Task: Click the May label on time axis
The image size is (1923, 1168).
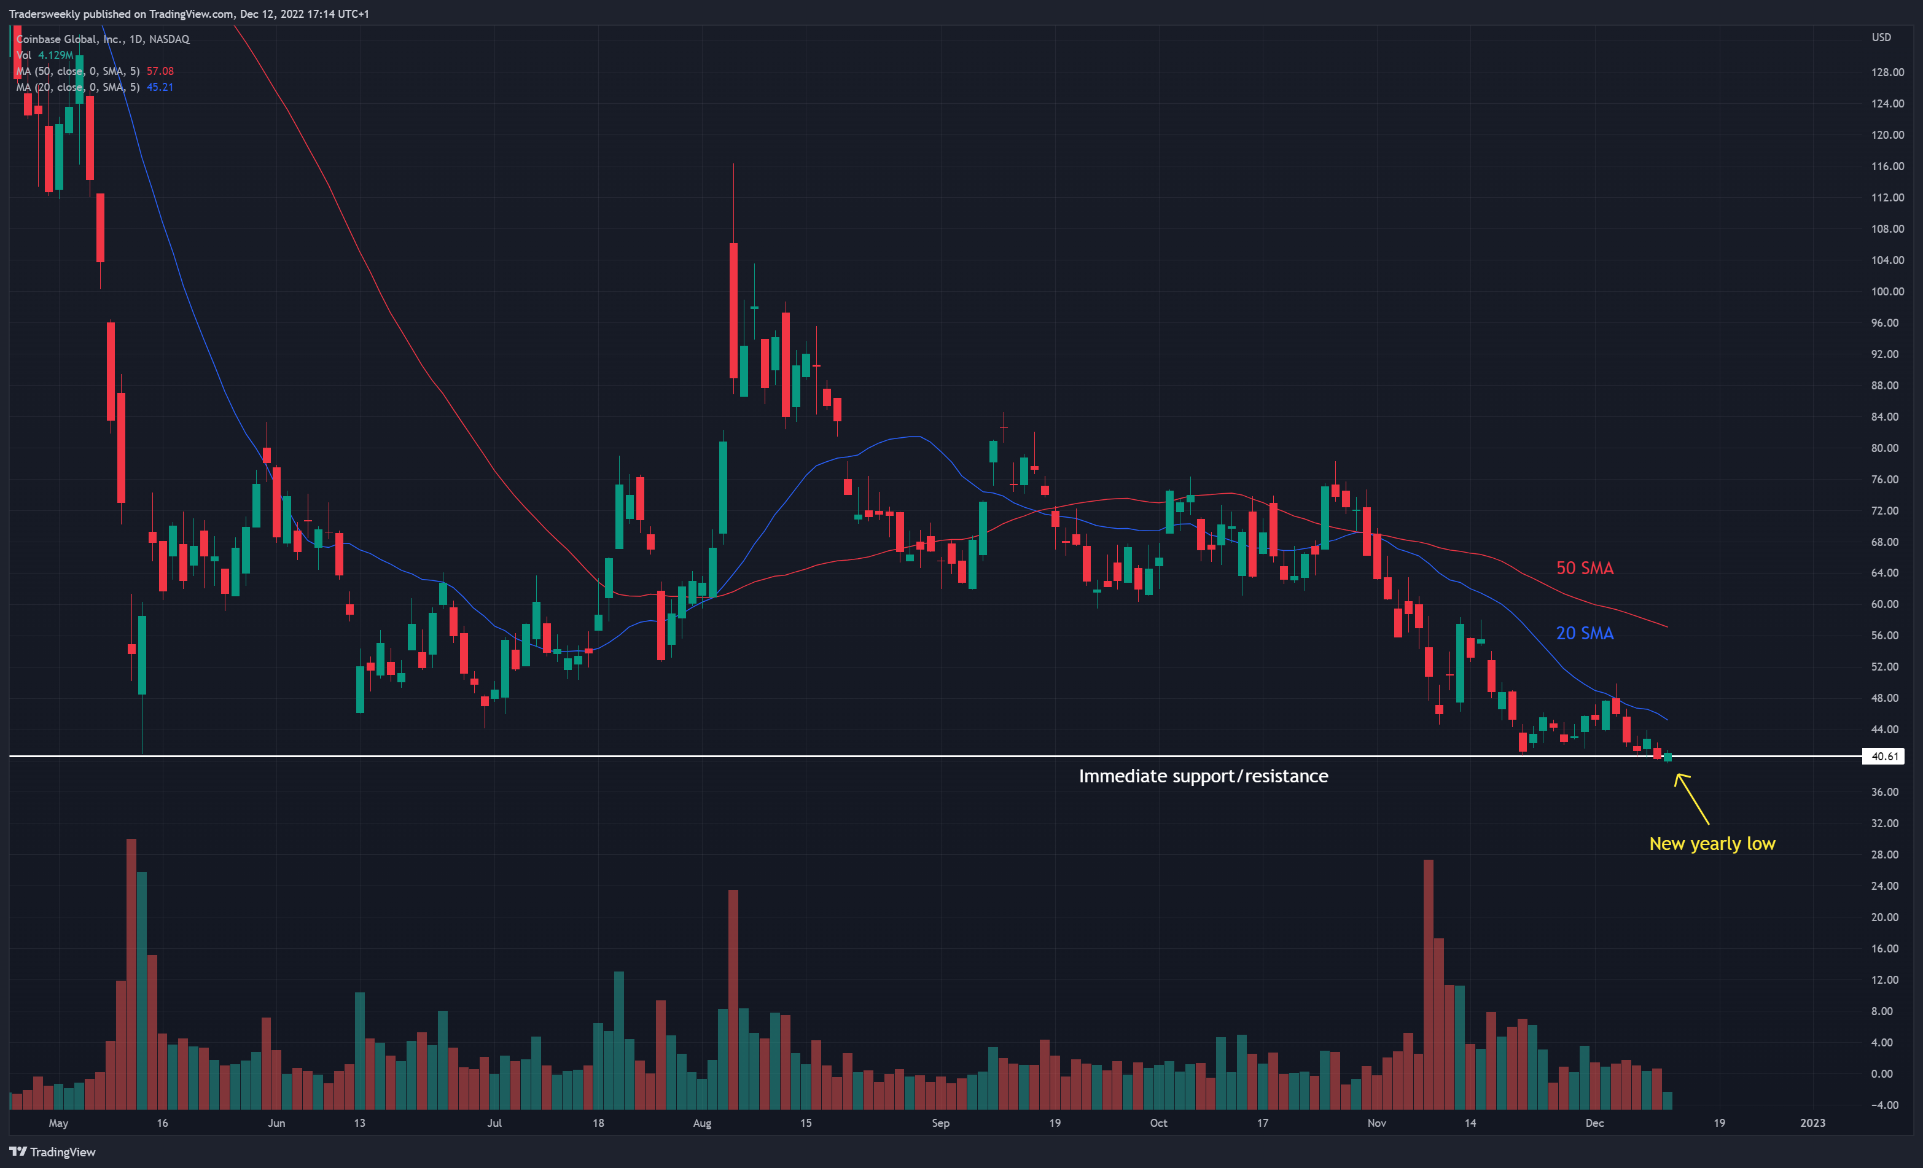Action: (58, 1124)
